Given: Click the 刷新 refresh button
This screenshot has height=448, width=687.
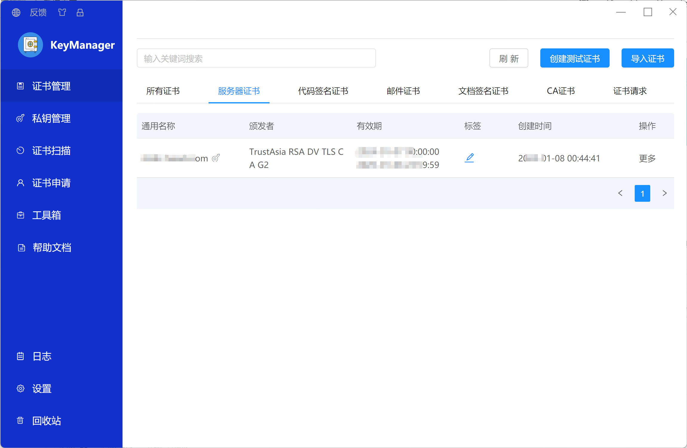Looking at the screenshot, I should (x=509, y=58).
